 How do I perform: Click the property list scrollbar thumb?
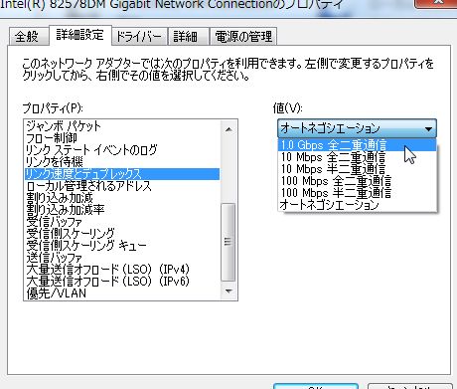pyautogui.click(x=228, y=242)
